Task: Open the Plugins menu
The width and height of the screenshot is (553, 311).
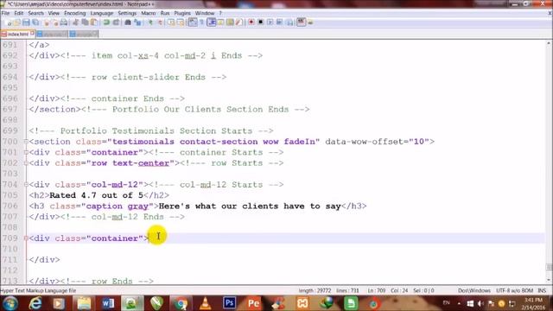Action: point(182,13)
